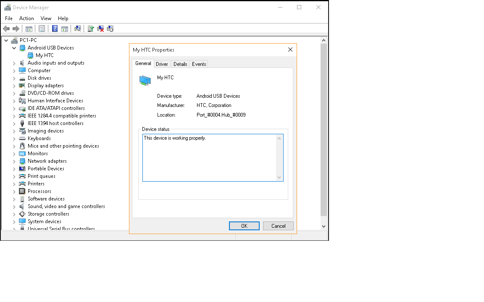Click inside the Device status text box
This screenshot has width=484, height=302.
click(x=210, y=157)
